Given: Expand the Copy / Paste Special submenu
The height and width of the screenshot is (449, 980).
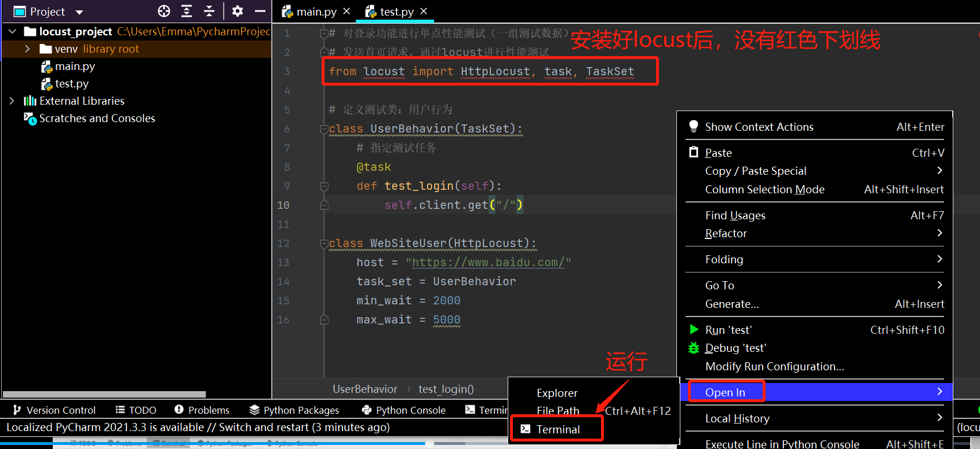Looking at the screenshot, I should [x=939, y=170].
